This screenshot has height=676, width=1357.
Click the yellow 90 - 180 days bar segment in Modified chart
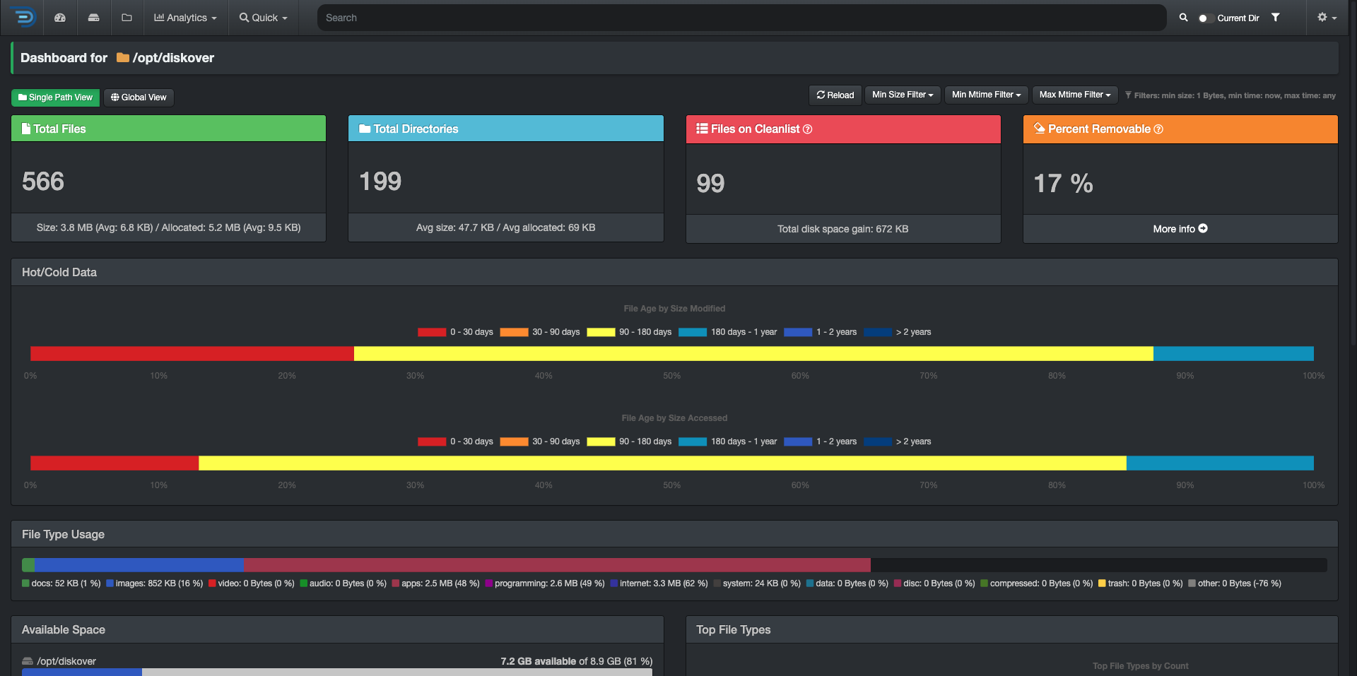(x=753, y=354)
